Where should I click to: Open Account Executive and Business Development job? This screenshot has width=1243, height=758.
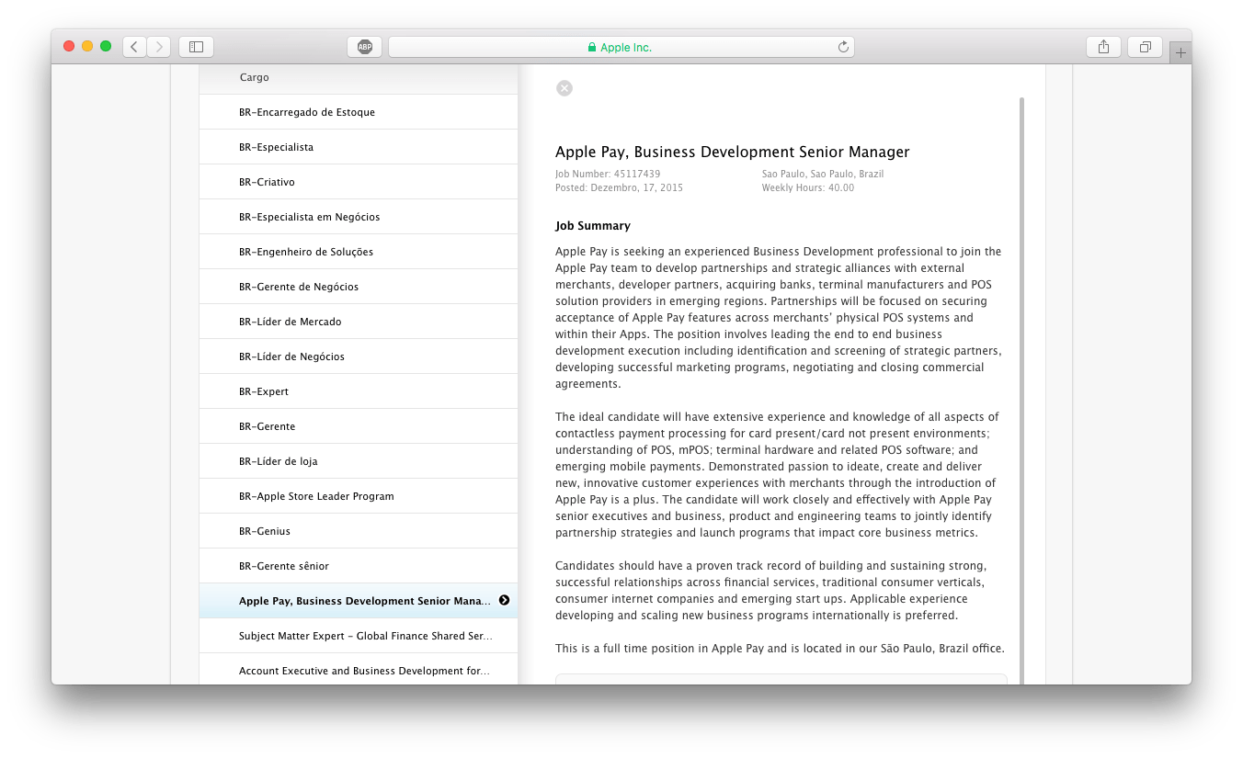pyautogui.click(x=359, y=671)
